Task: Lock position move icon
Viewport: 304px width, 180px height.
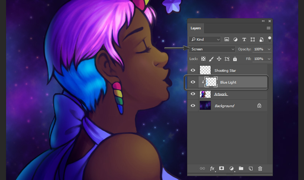Action: click(219, 59)
